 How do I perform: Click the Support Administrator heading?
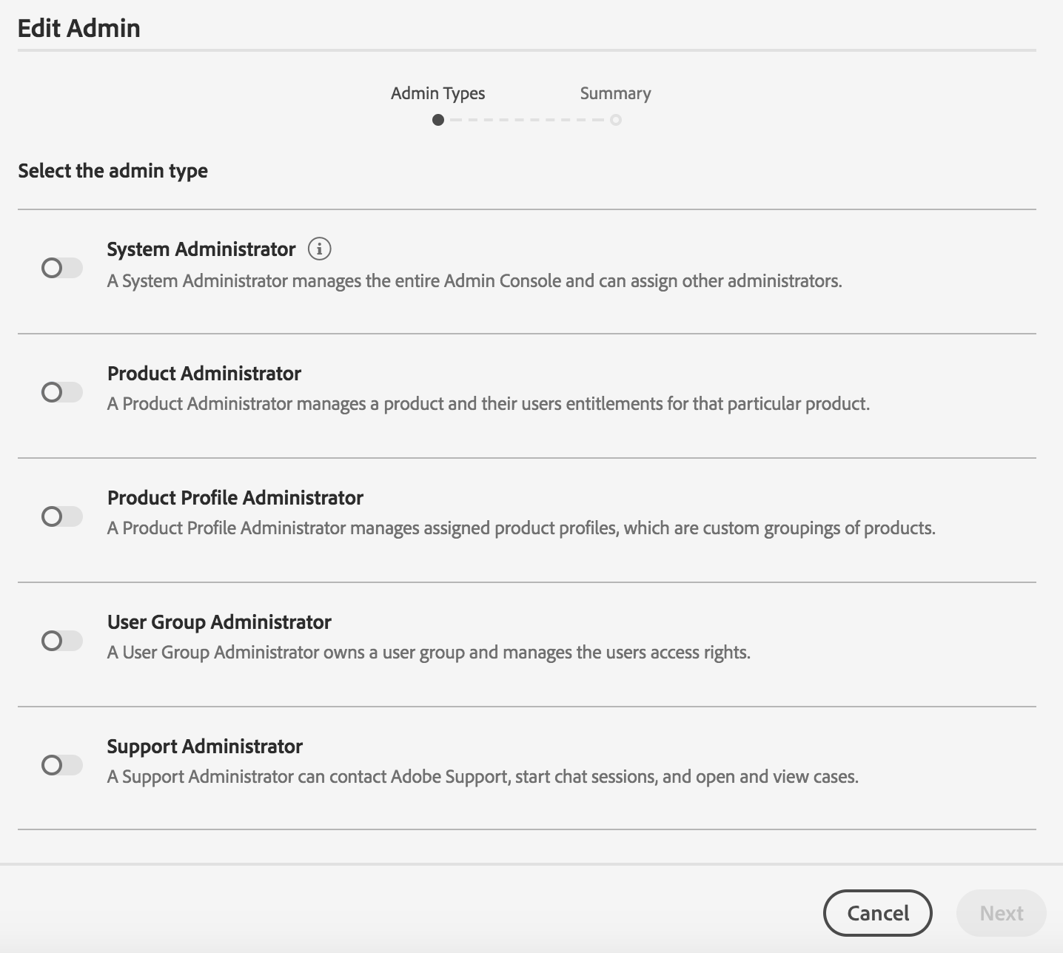coord(204,747)
